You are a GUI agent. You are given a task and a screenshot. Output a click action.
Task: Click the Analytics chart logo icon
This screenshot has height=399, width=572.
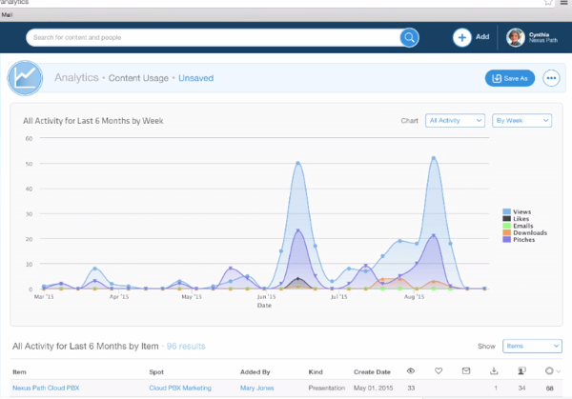(x=26, y=78)
